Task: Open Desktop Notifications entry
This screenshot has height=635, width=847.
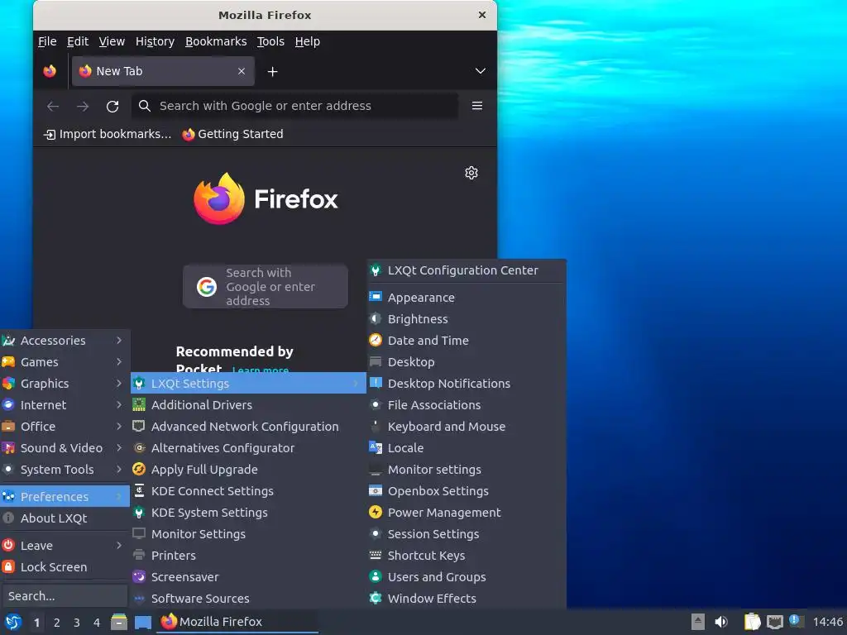Action: (467, 384)
